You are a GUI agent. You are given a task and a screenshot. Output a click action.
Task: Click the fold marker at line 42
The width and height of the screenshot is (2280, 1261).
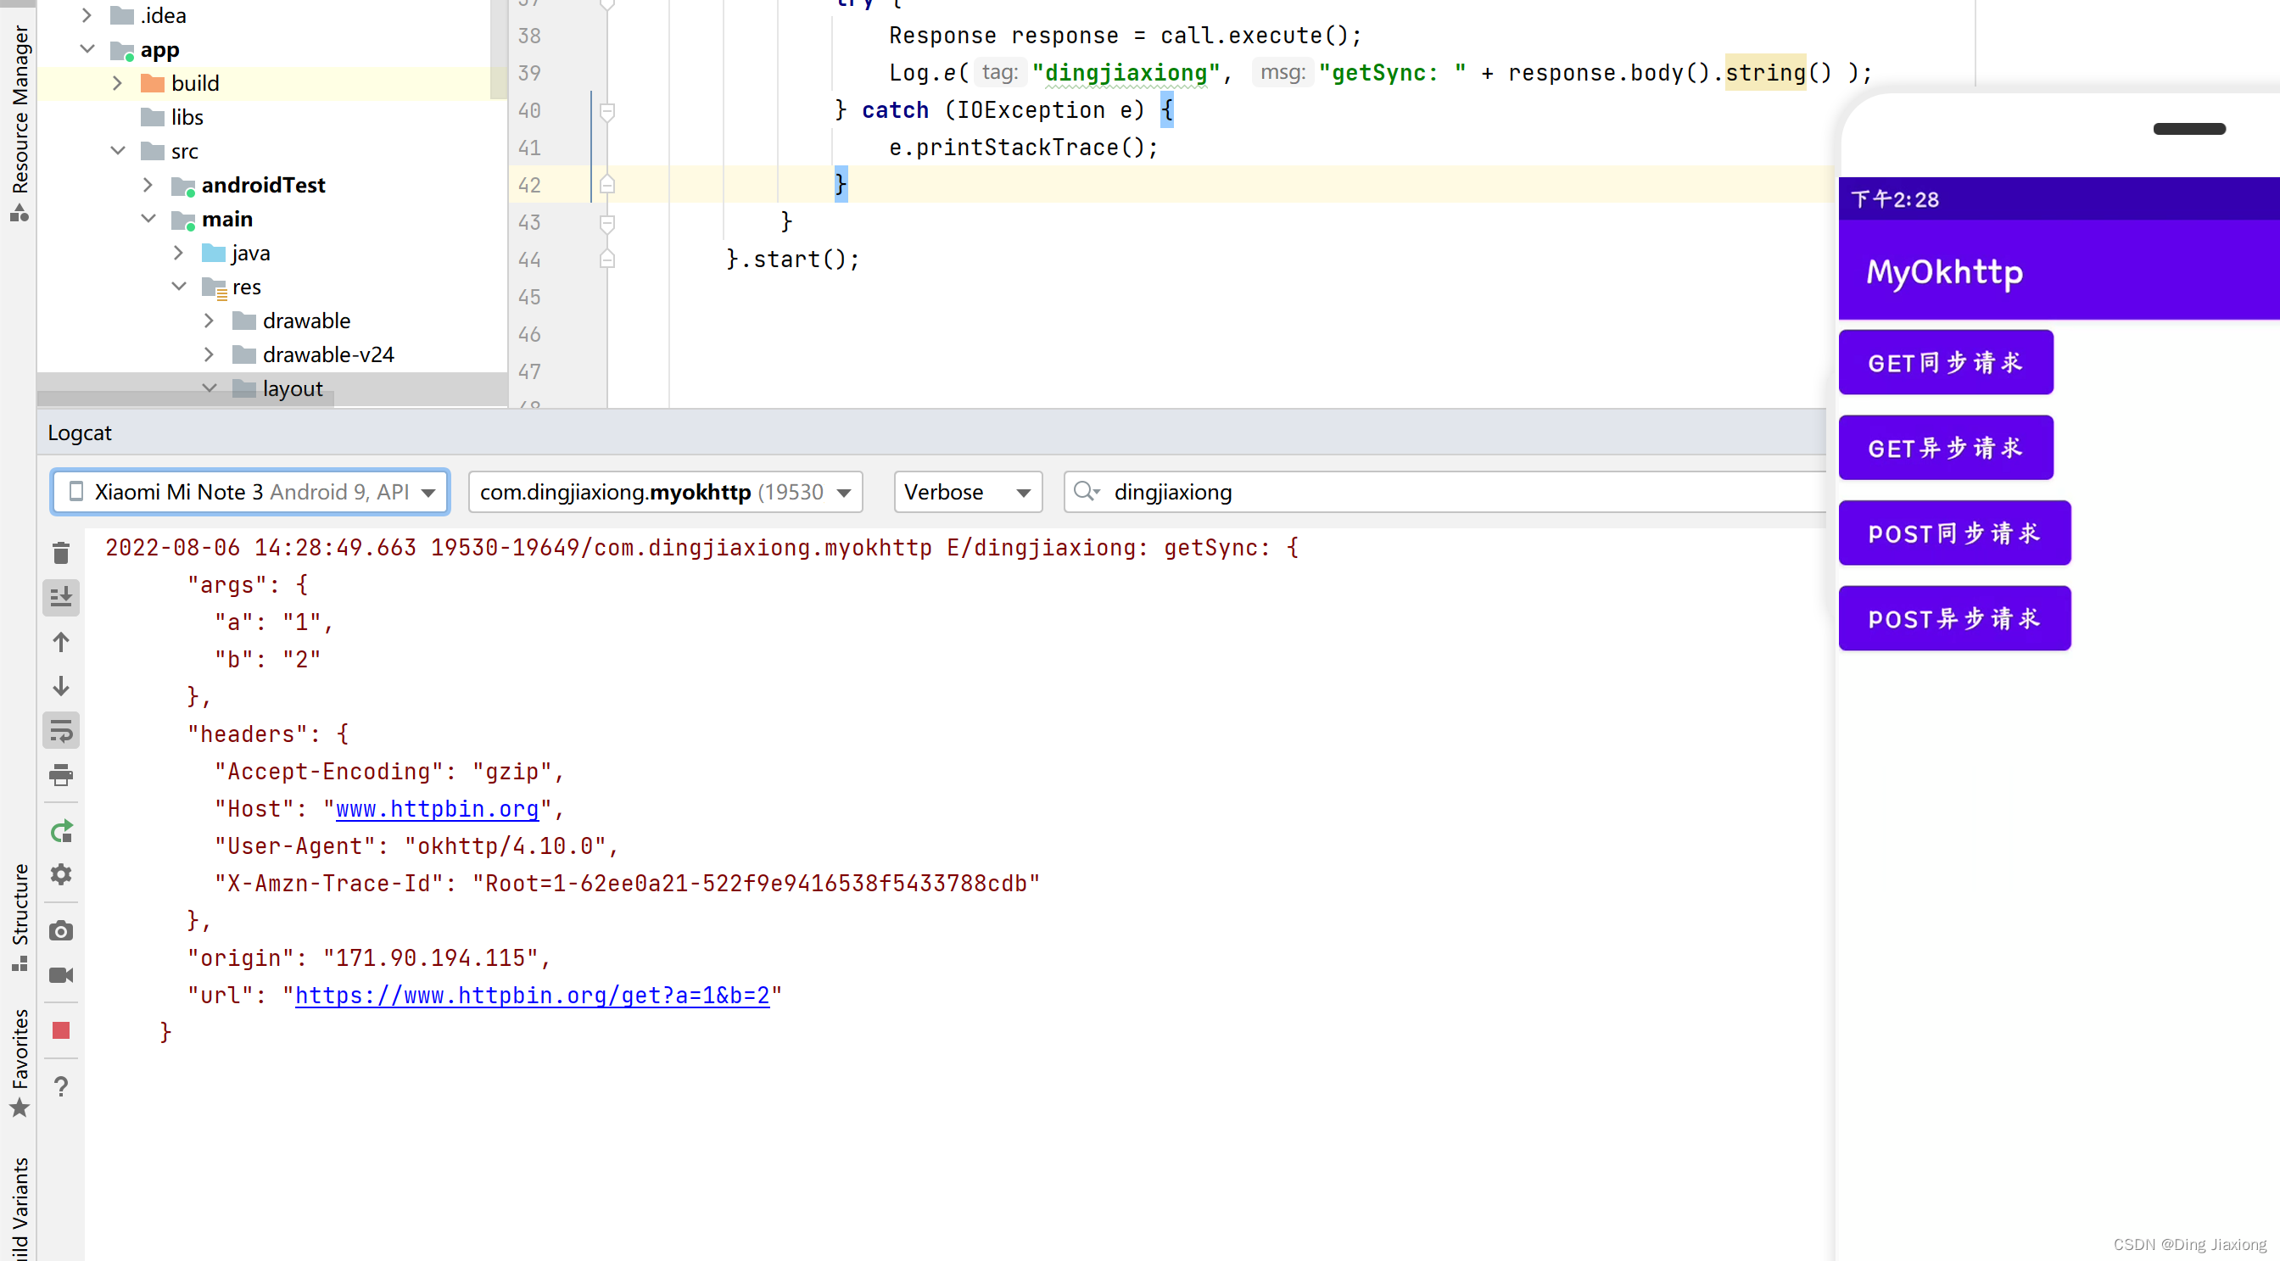607,184
